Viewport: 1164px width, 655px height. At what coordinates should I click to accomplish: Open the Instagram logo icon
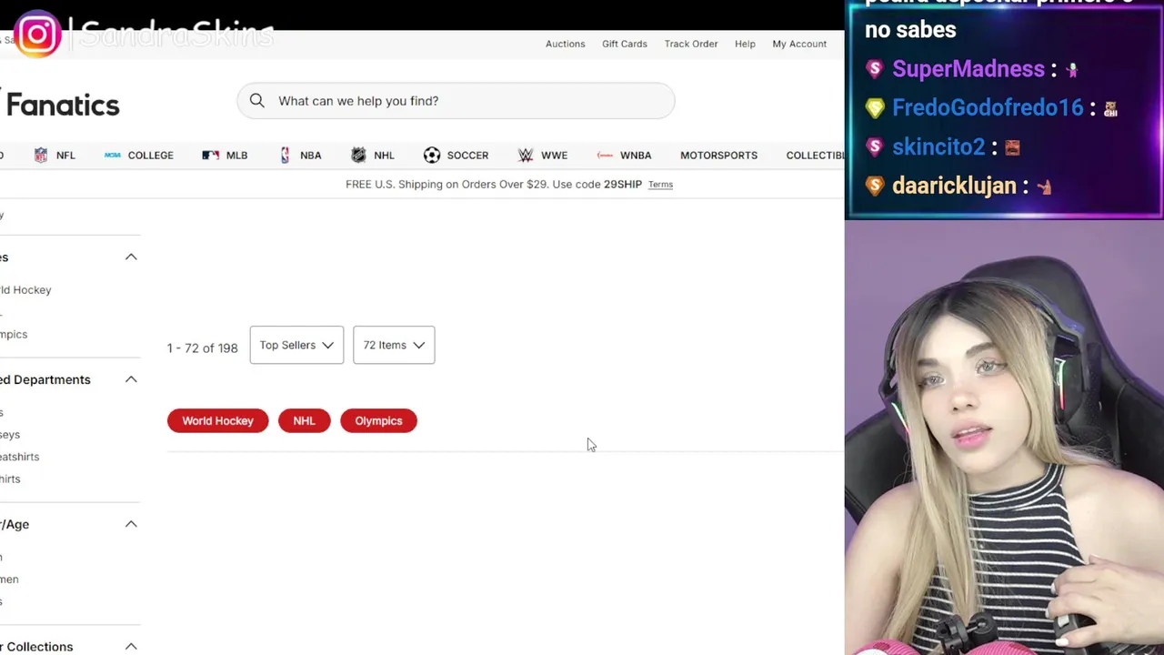(x=37, y=35)
